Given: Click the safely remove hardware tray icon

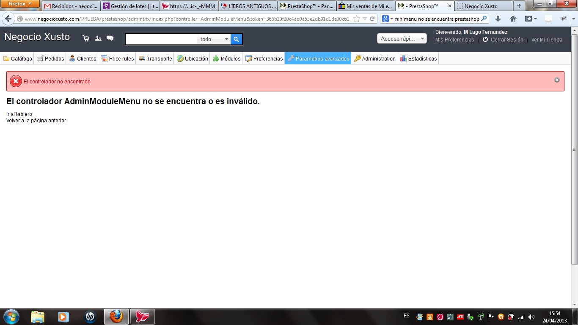Looking at the screenshot, I should coord(470,317).
